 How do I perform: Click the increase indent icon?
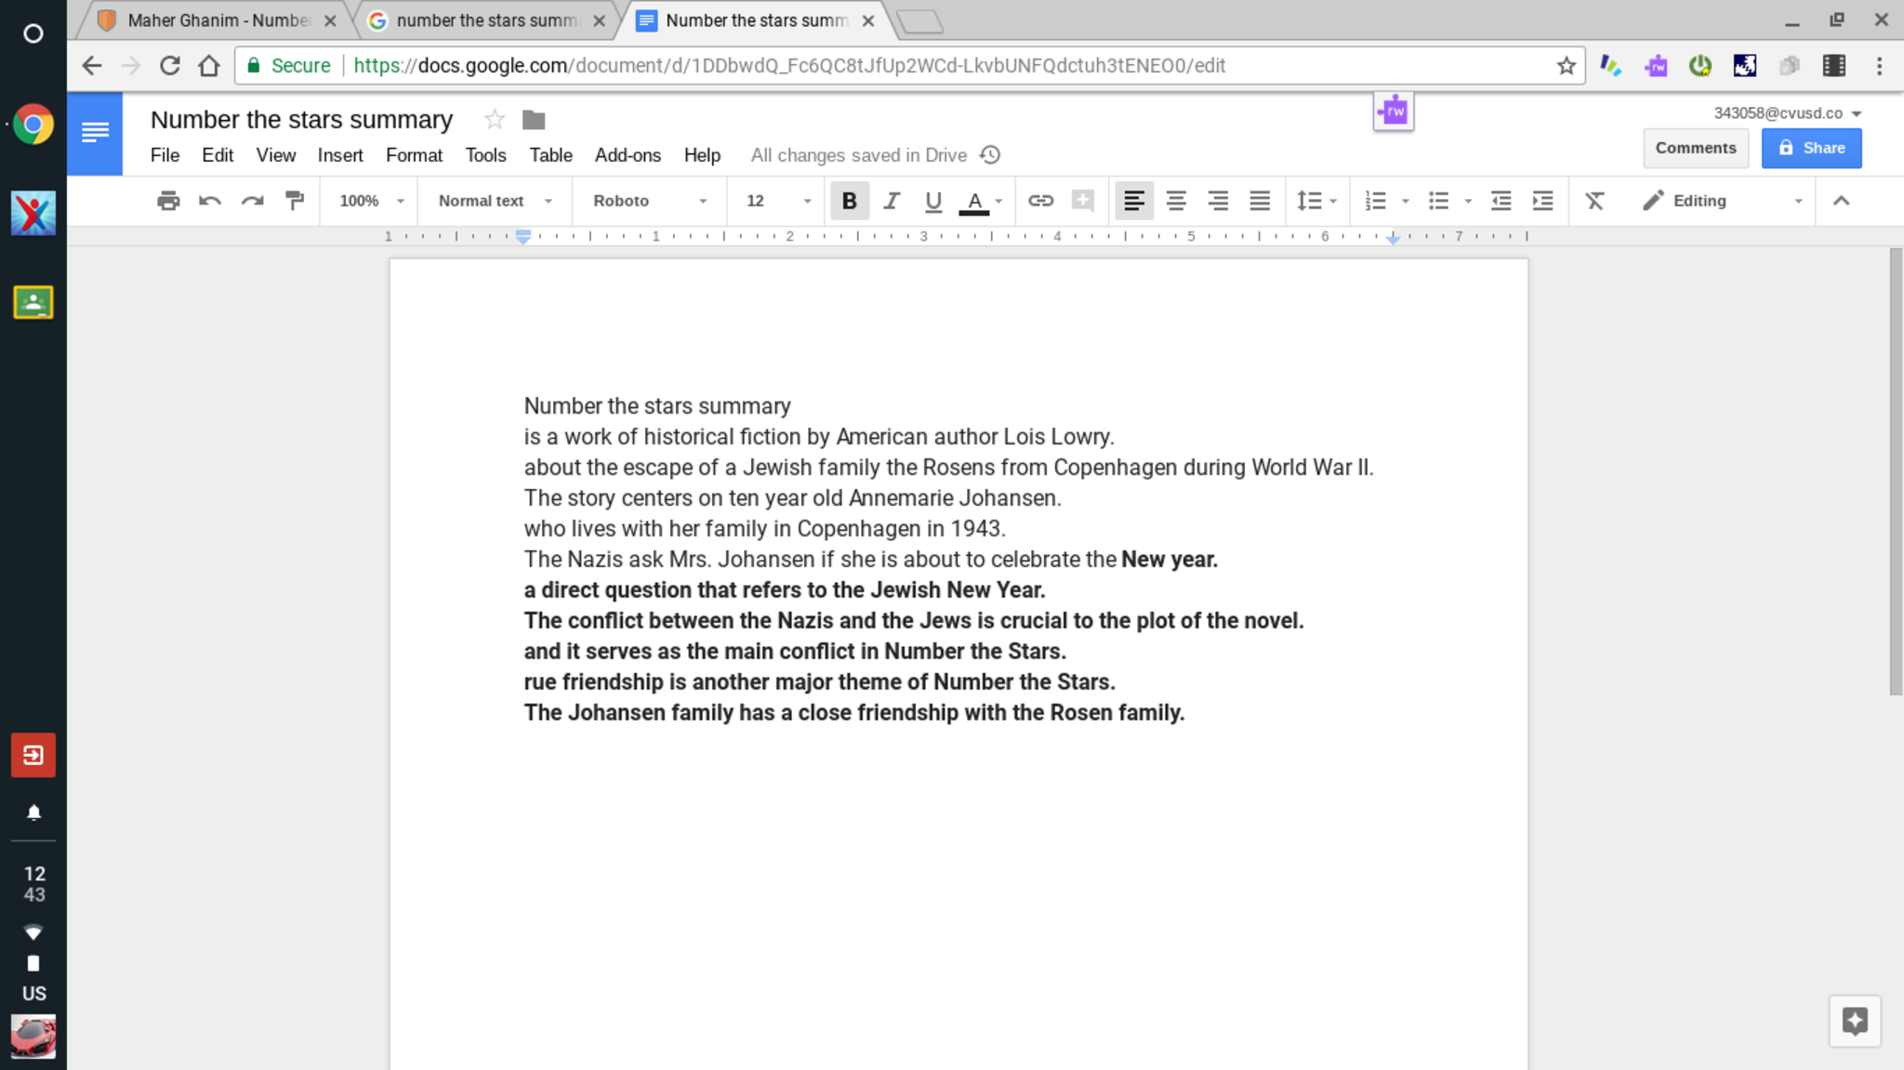tap(1543, 201)
